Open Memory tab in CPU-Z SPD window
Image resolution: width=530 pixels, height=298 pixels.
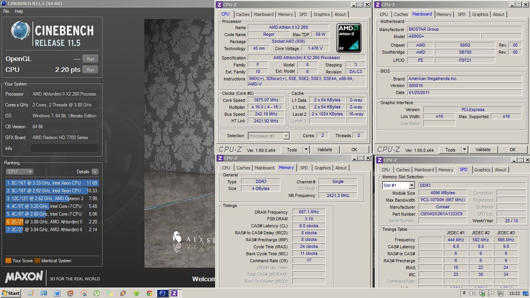pos(446,170)
